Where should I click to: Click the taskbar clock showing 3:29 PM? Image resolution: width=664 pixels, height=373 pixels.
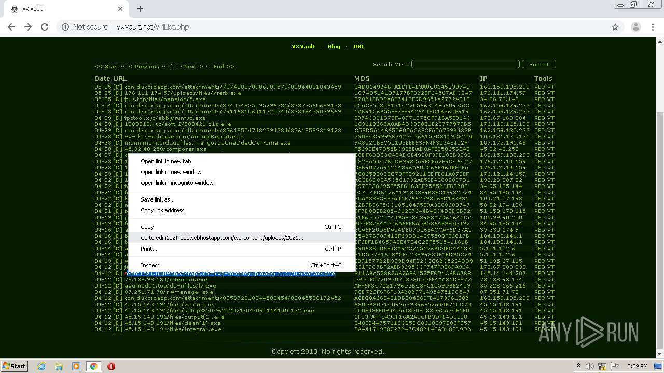click(637, 366)
